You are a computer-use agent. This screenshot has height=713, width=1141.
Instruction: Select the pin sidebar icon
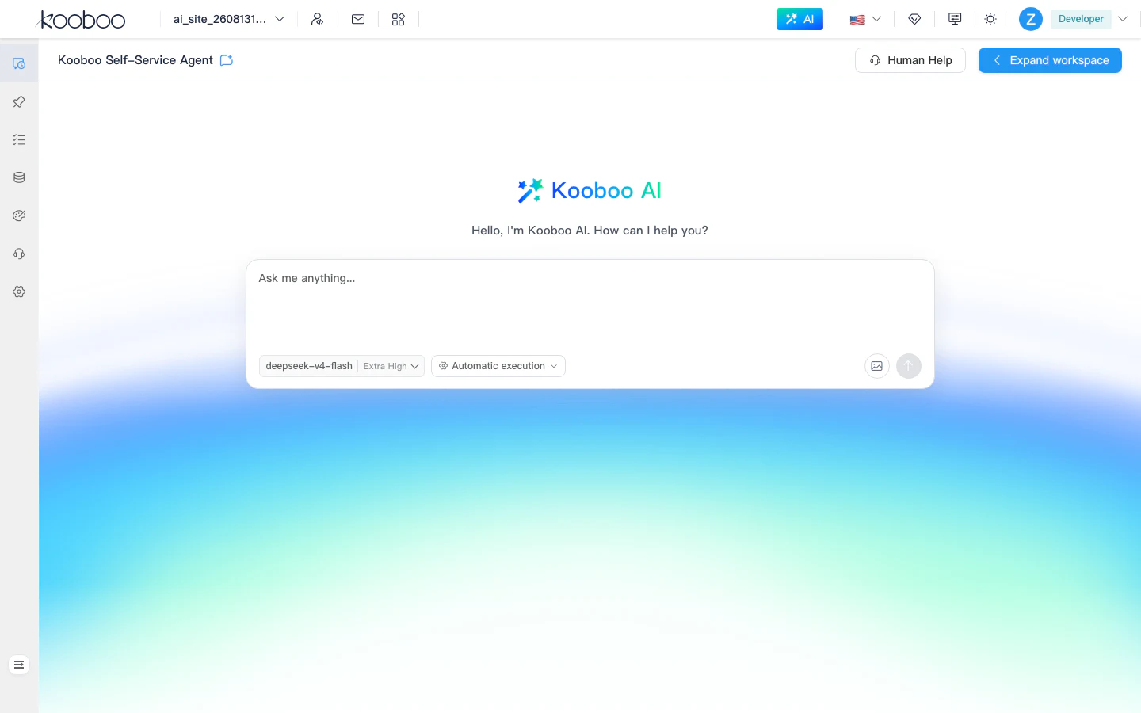(x=19, y=101)
